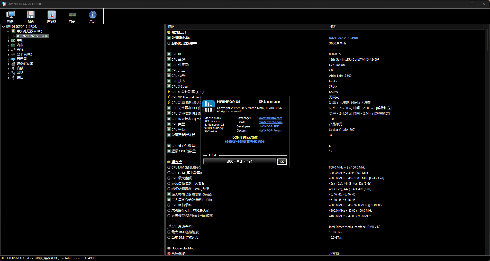Collapse the 中央处理器 (CPU) node
This screenshot has height=261, width=490.
tap(8, 31)
